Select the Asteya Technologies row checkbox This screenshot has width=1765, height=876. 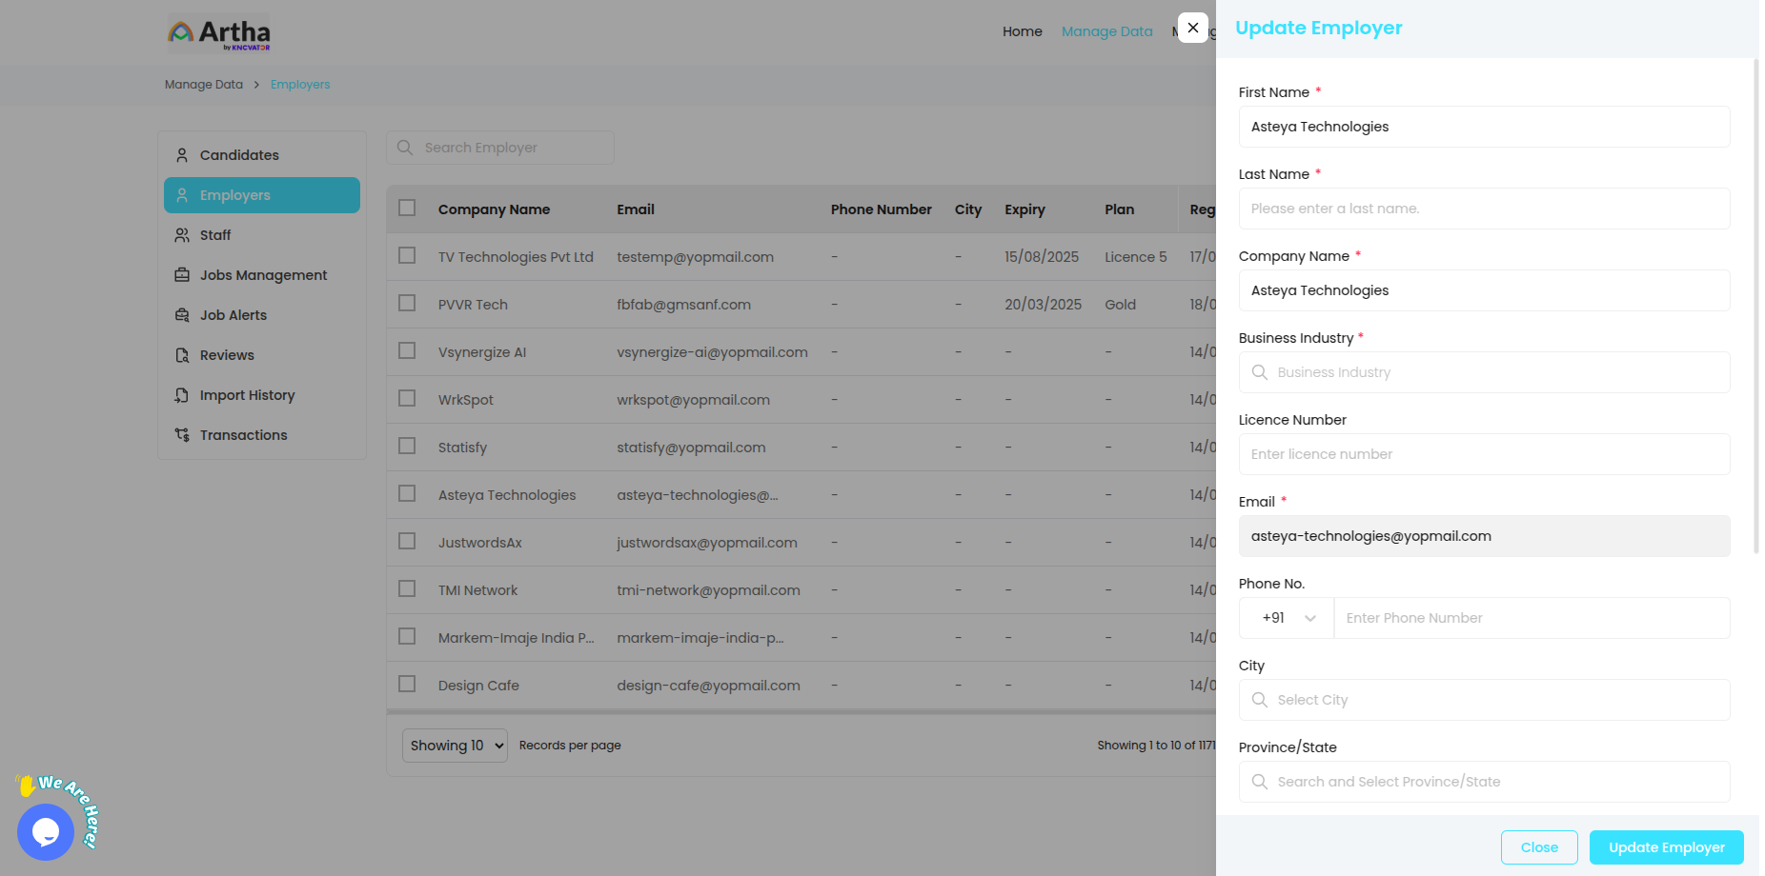pos(407,494)
